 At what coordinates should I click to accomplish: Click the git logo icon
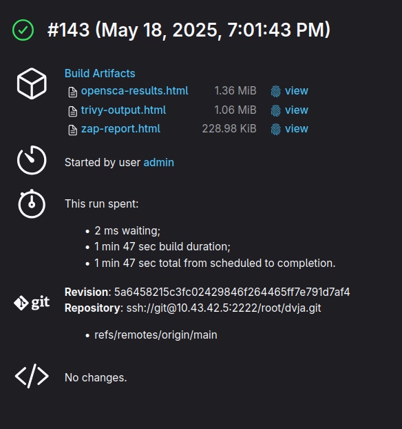point(32,303)
